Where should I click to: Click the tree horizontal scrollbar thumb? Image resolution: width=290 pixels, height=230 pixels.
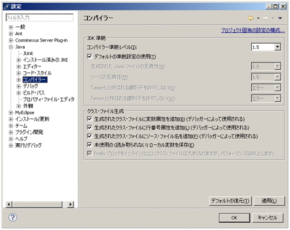pyautogui.click(x=37, y=205)
